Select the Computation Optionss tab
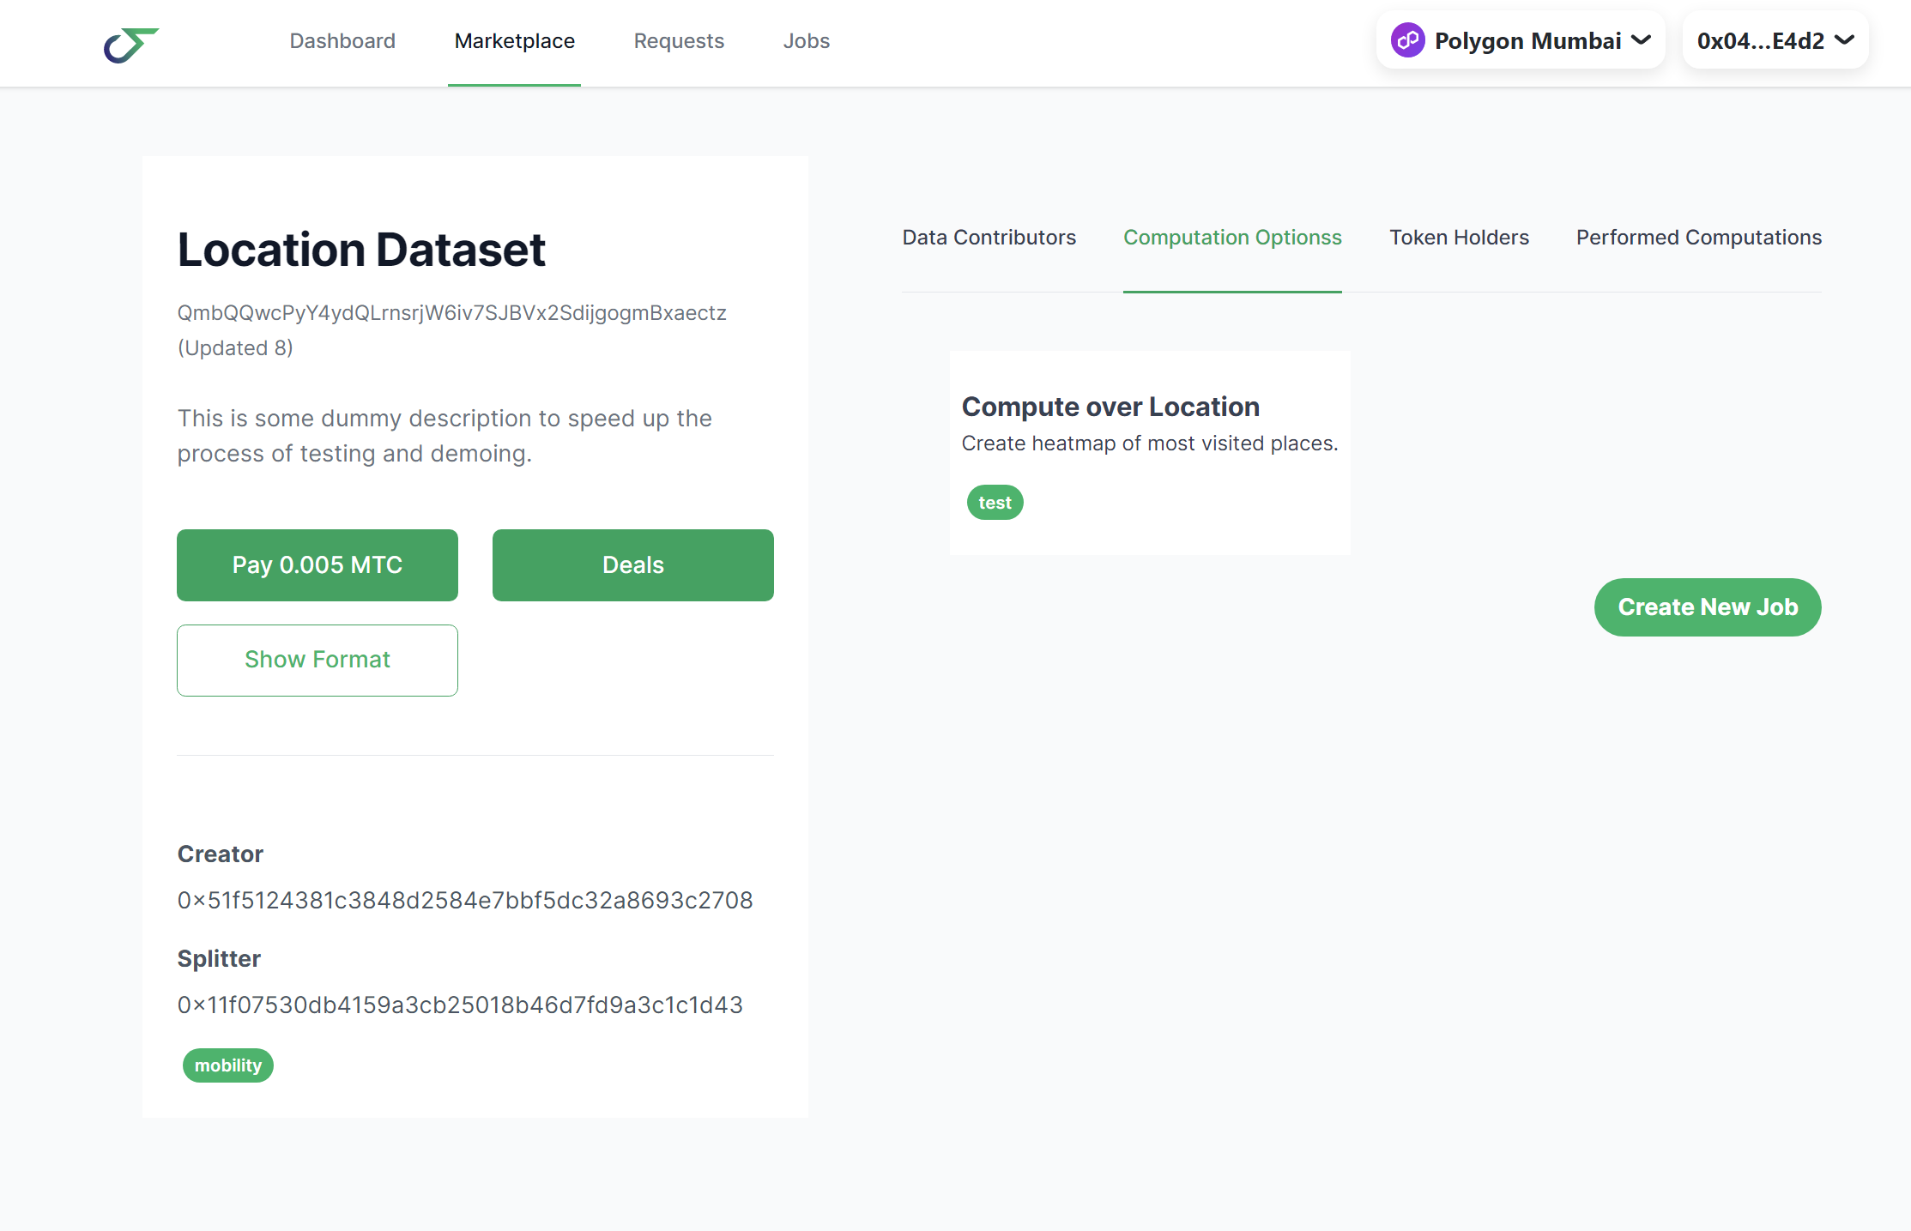The width and height of the screenshot is (1911, 1231). (1232, 238)
